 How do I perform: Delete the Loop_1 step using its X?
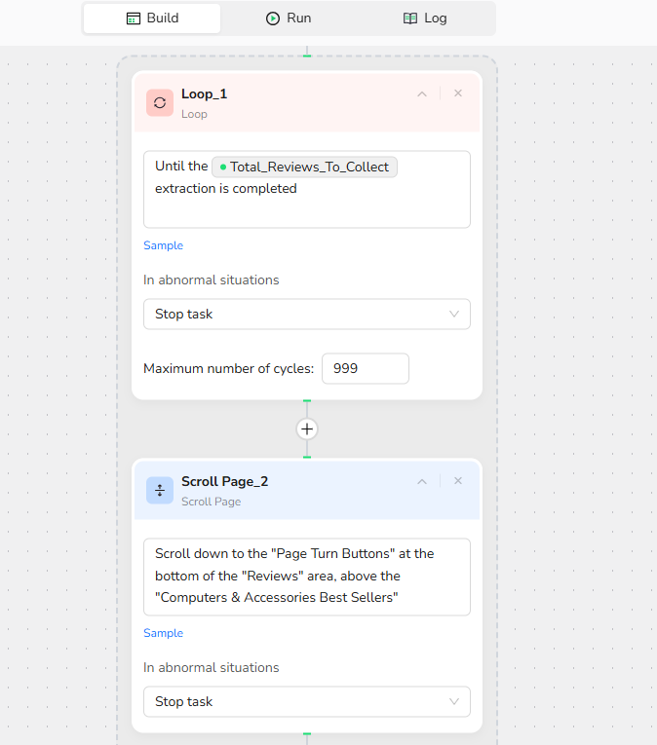458,93
